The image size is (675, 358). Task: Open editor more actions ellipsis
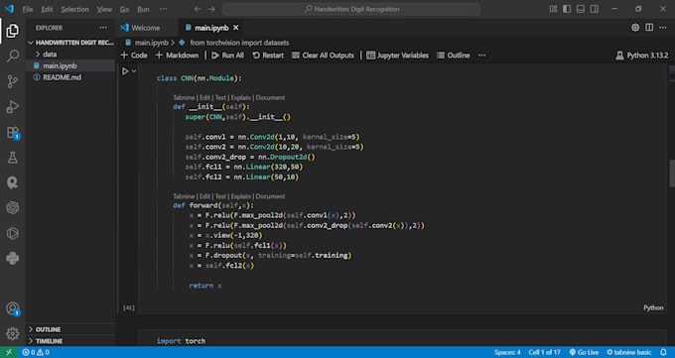coord(662,28)
